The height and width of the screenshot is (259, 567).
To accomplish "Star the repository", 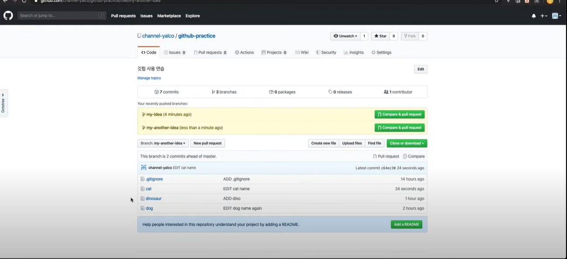I will click(380, 36).
